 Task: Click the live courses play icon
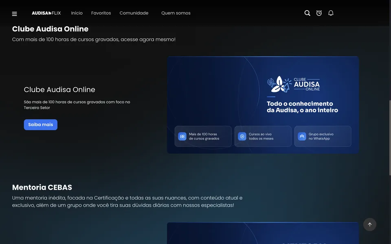pyautogui.click(x=242, y=136)
